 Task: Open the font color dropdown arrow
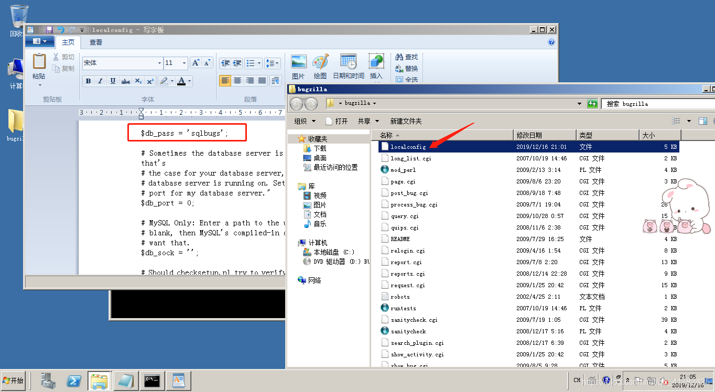pyautogui.click(x=189, y=81)
